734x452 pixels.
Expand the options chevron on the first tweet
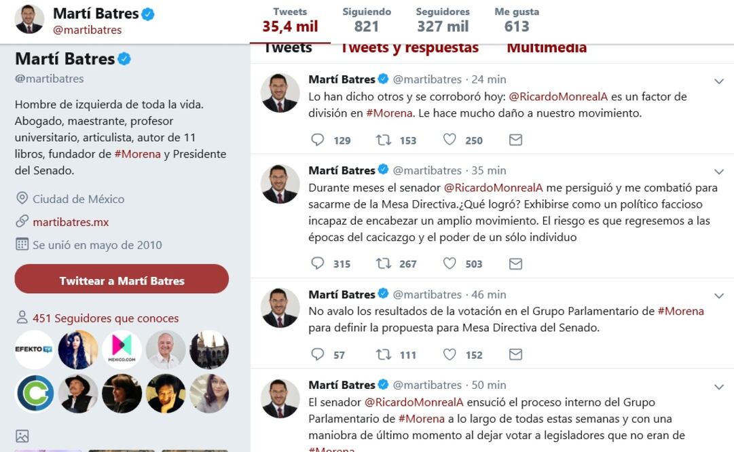pyautogui.click(x=719, y=81)
